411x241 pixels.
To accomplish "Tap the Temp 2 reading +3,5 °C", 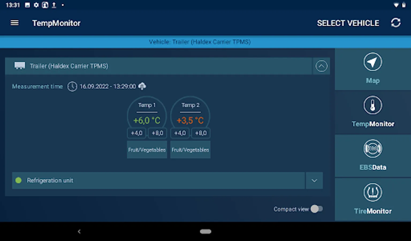I will coord(190,120).
